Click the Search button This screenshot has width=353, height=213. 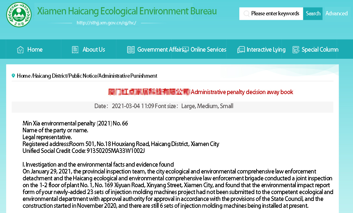point(313,13)
